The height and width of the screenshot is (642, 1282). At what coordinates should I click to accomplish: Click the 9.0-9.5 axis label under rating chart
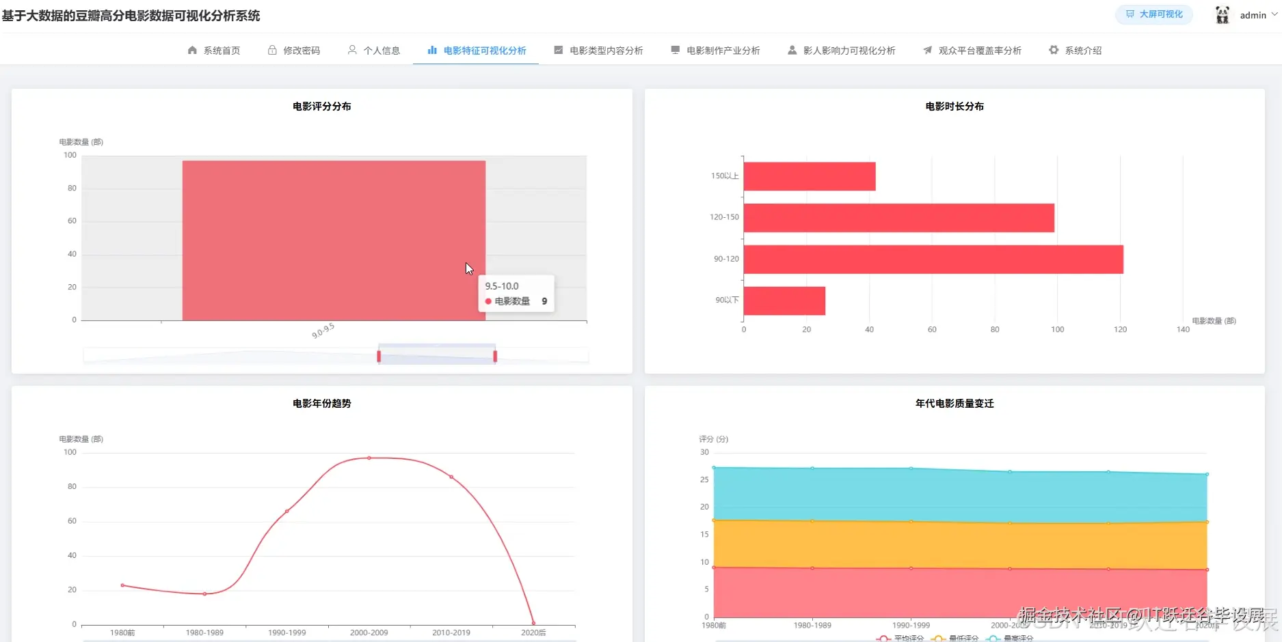323,331
